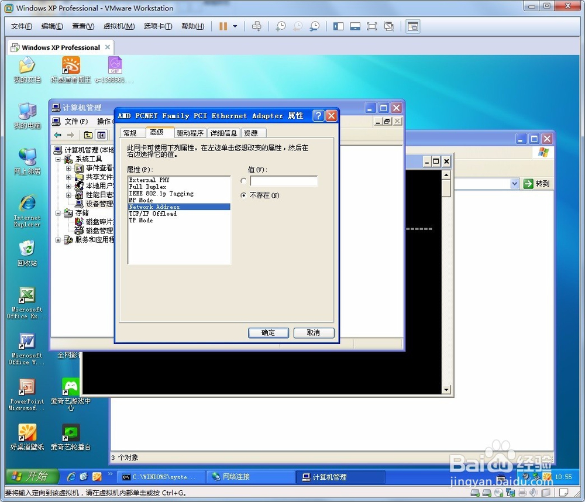This screenshot has width=585, height=502.
Task: Switch to 网络连接 taskbar button
Action: 251,477
